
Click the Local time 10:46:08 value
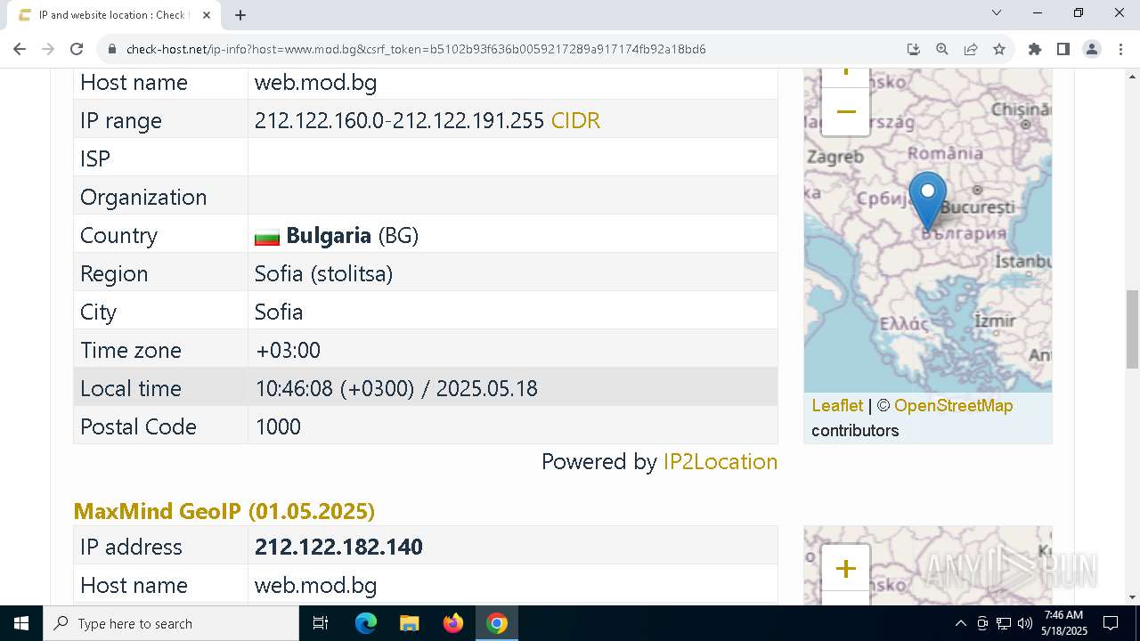click(x=396, y=388)
